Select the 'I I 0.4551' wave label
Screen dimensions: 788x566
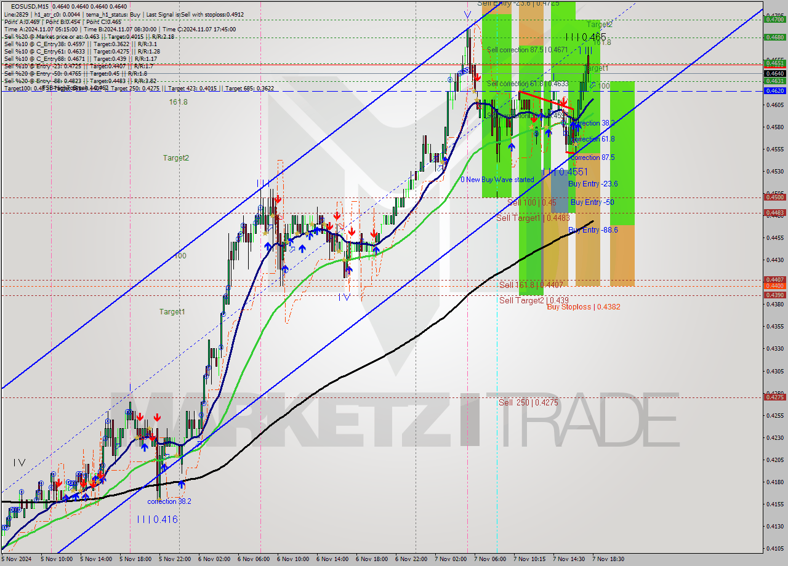[x=565, y=172]
